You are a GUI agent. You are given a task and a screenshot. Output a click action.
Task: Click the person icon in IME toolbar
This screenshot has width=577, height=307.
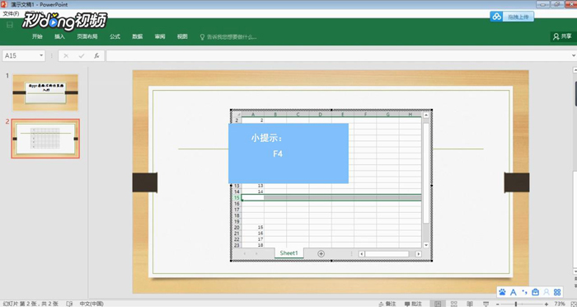pos(547,292)
